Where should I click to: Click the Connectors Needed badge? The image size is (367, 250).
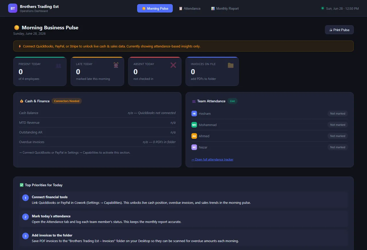(x=67, y=101)
